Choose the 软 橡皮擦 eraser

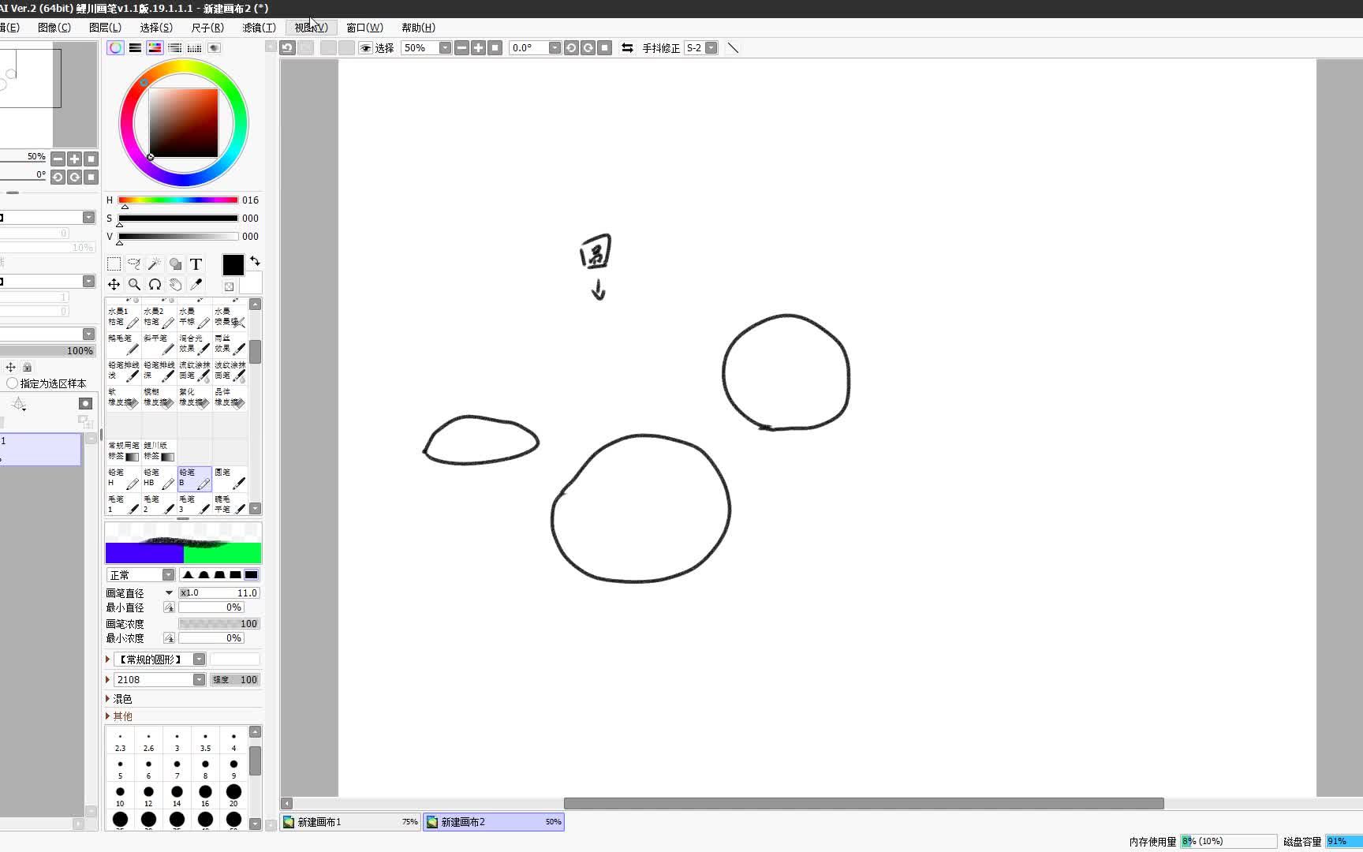click(123, 398)
